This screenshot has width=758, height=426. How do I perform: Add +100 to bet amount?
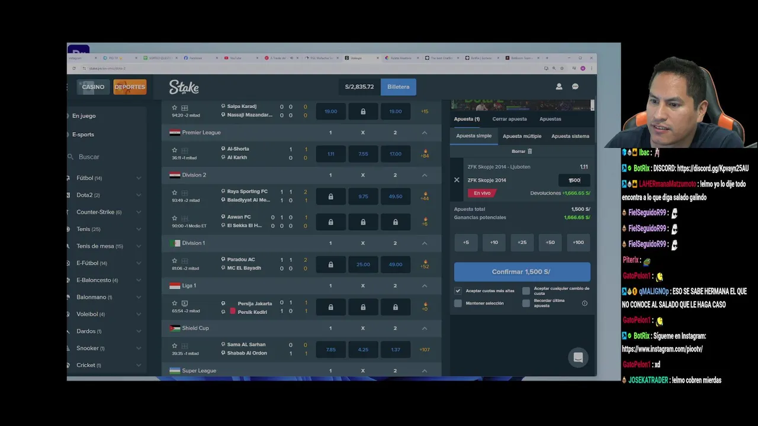coord(578,242)
